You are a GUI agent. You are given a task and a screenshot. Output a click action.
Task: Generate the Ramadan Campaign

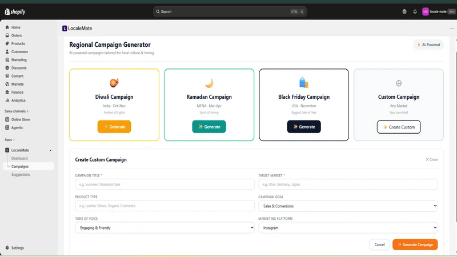pyautogui.click(x=209, y=126)
